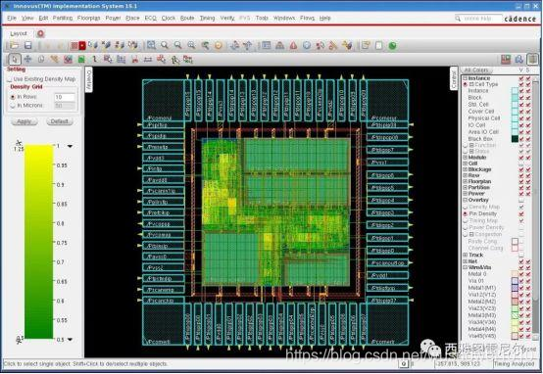
Task: Select the In Rows radio button
Action: point(13,97)
